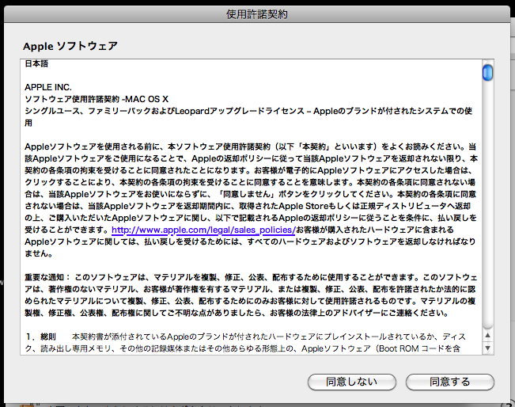Click the scroll down arrow
The image size is (515, 407).
488,348
